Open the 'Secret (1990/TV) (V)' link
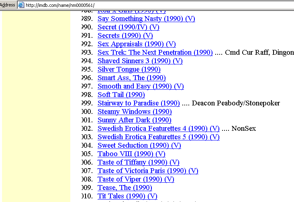Image resolution: width=294 pixels, height=202 pixels. tap(129, 27)
